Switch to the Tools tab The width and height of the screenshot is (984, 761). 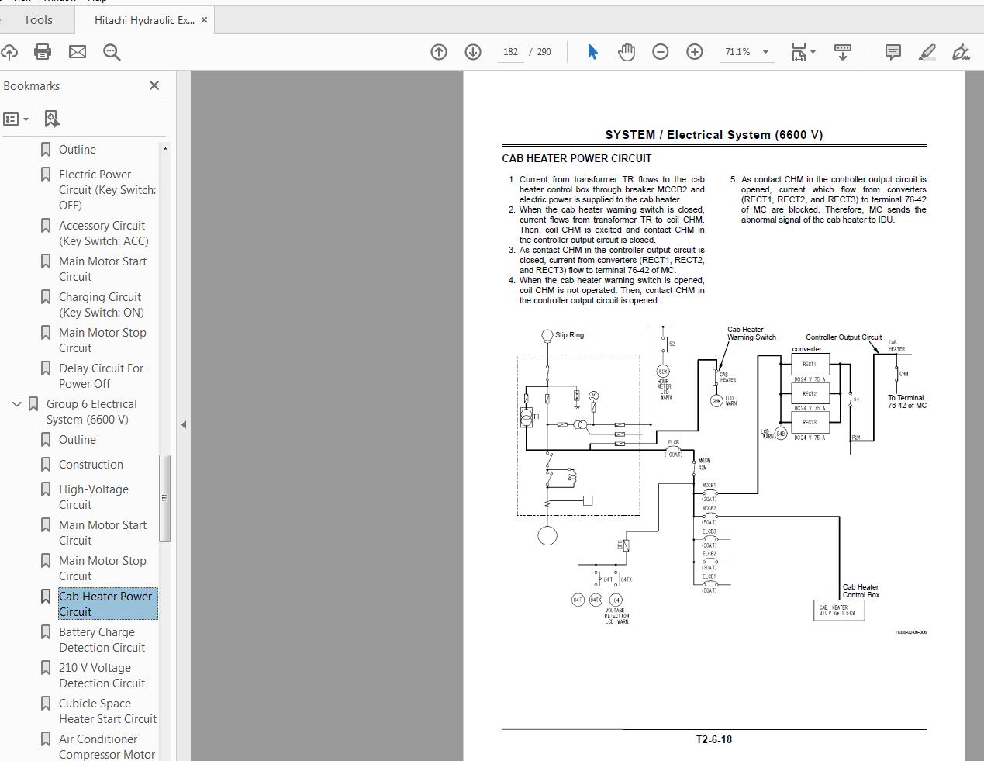point(38,20)
